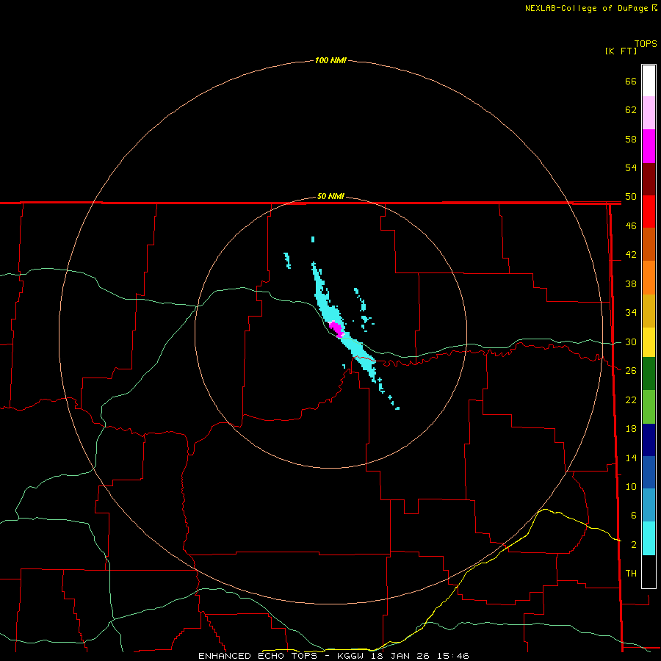
Task: Click the TH legend label
Action: click(631, 574)
